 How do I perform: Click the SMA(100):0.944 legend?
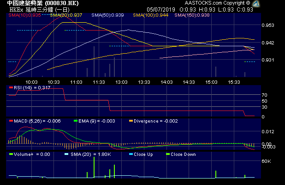click(x=151, y=15)
